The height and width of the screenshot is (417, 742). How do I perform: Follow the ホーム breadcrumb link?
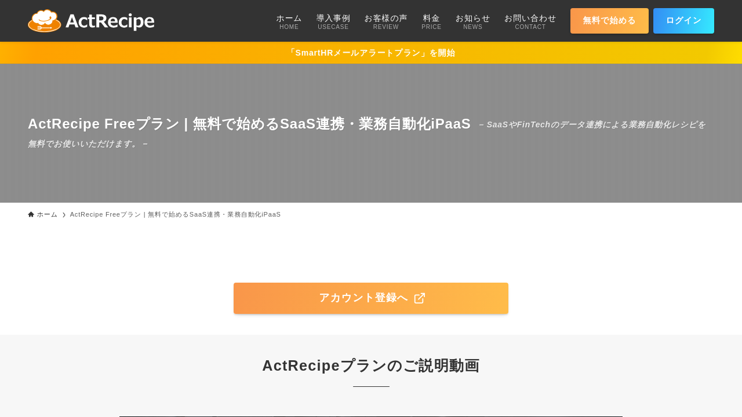pos(47,214)
